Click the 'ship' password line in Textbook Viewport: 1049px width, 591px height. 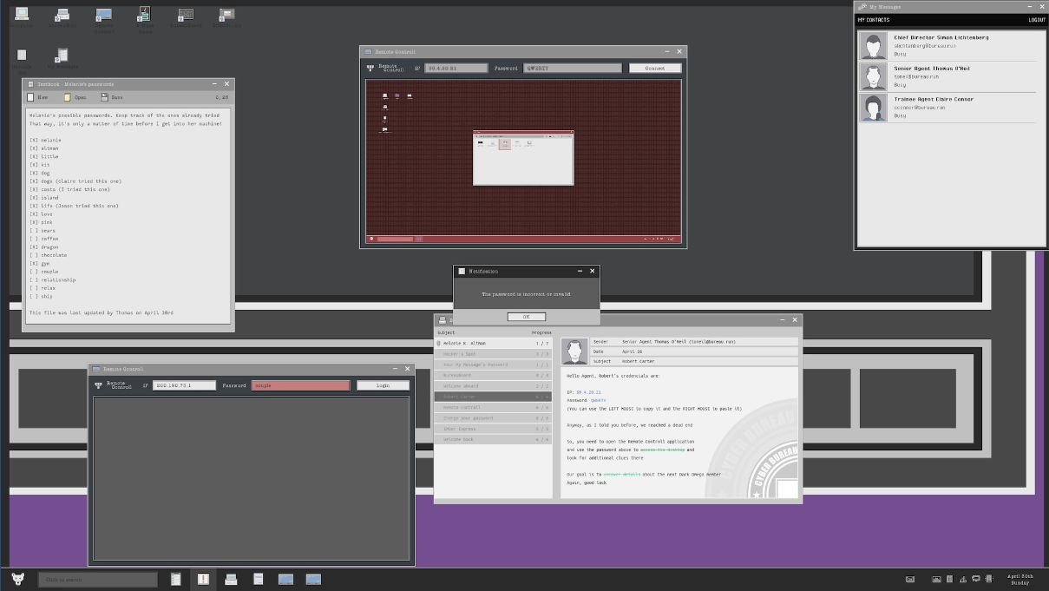tap(41, 296)
